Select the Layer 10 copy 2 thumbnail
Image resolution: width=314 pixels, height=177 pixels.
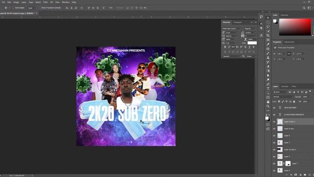[280, 149]
